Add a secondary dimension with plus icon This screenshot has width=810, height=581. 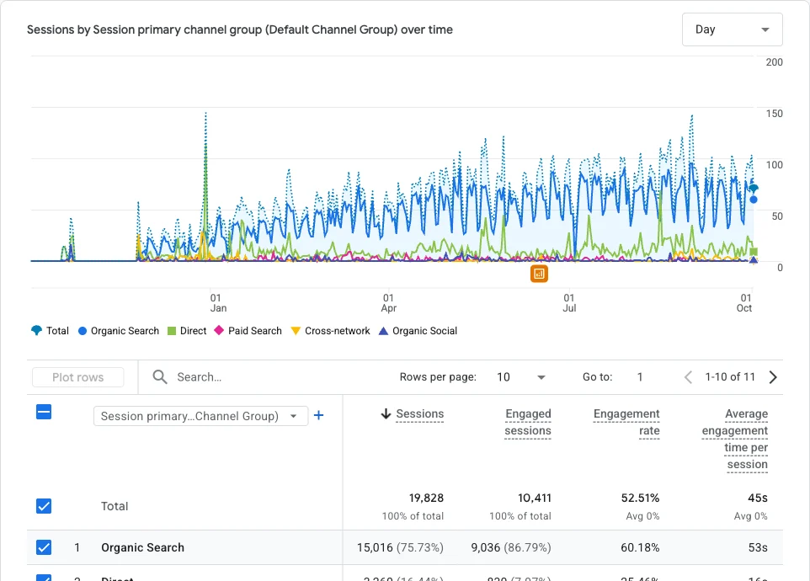(x=319, y=415)
